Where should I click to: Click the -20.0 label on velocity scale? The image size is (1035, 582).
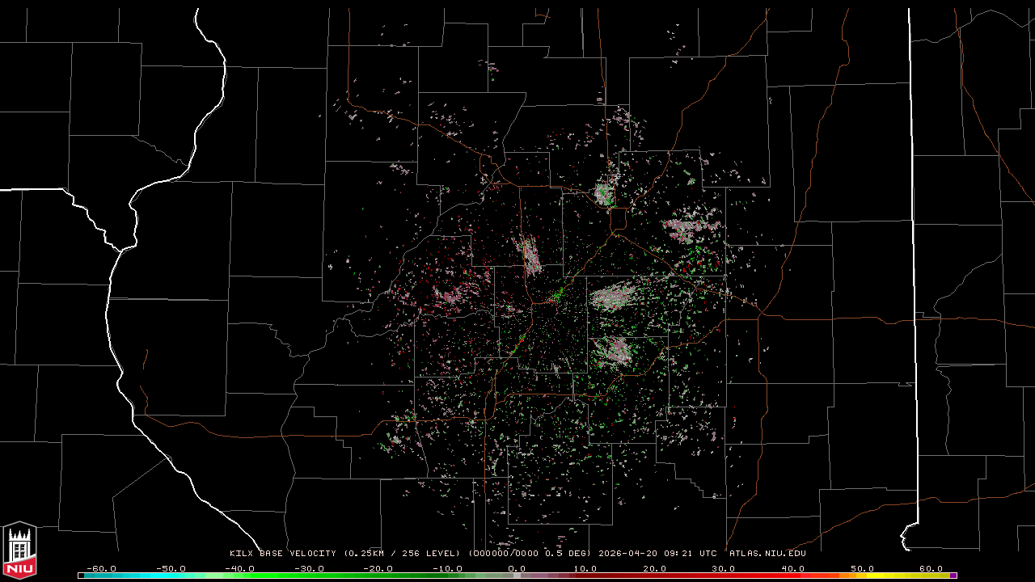pyautogui.click(x=377, y=568)
